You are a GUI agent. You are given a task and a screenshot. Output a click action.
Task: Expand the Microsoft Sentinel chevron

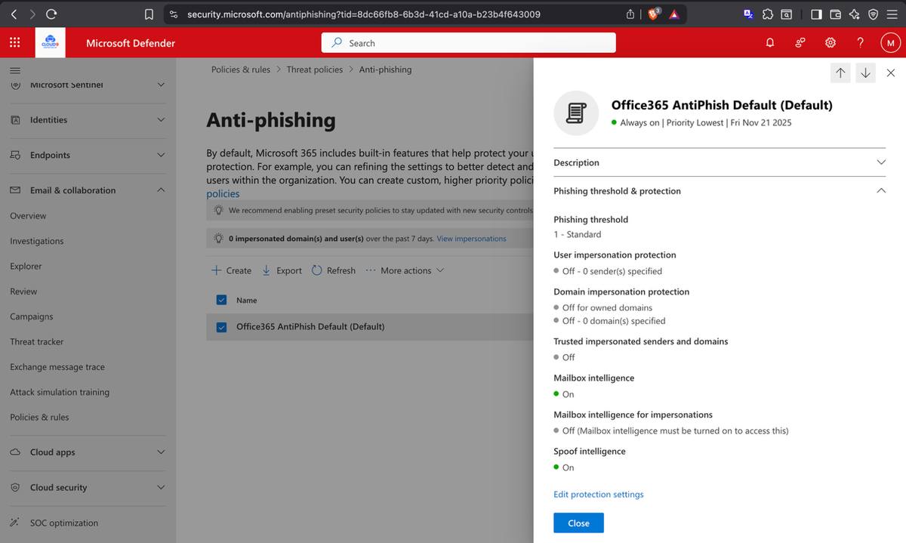[161, 85]
